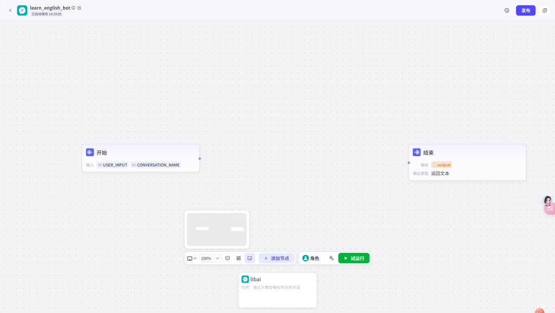Open the 100% zoom level dropdown
The image size is (555, 313).
[210, 258]
